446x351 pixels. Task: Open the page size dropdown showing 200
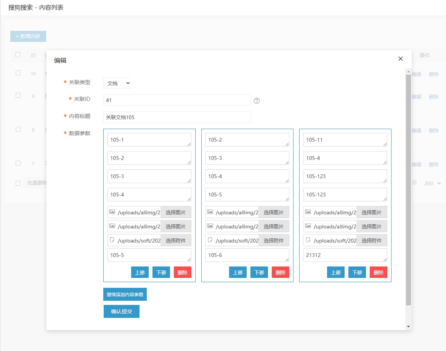pyautogui.click(x=431, y=183)
